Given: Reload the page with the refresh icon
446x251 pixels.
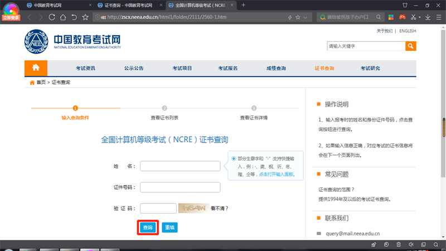Looking at the screenshot, I should [x=52, y=17].
